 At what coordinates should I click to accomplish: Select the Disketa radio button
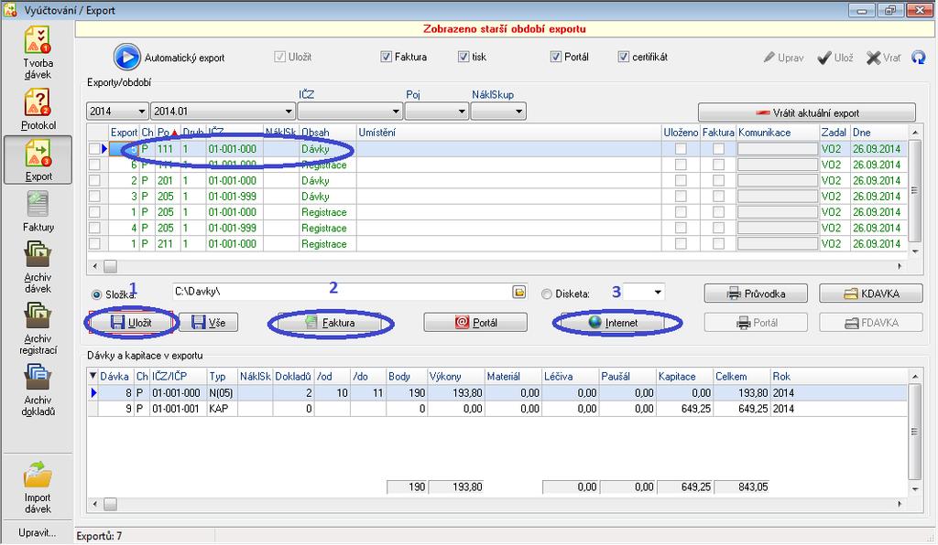(546, 294)
